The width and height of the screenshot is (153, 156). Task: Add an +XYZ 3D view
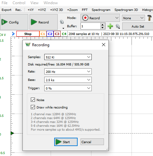(x=56, y=10)
